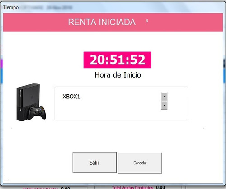Click the Salir button
Viewport: 226px width, 189px height.
94,163
